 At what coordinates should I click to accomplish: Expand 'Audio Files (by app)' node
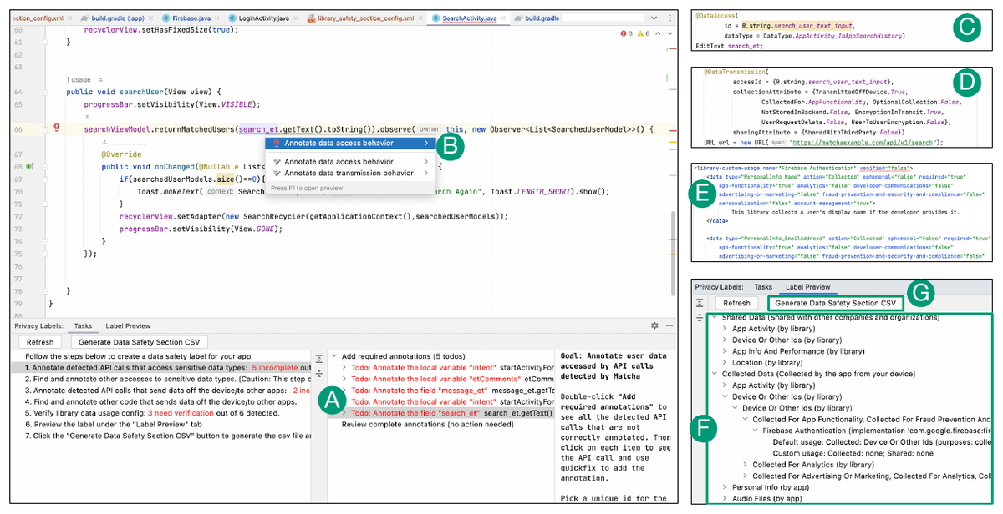tap(725, 498)
